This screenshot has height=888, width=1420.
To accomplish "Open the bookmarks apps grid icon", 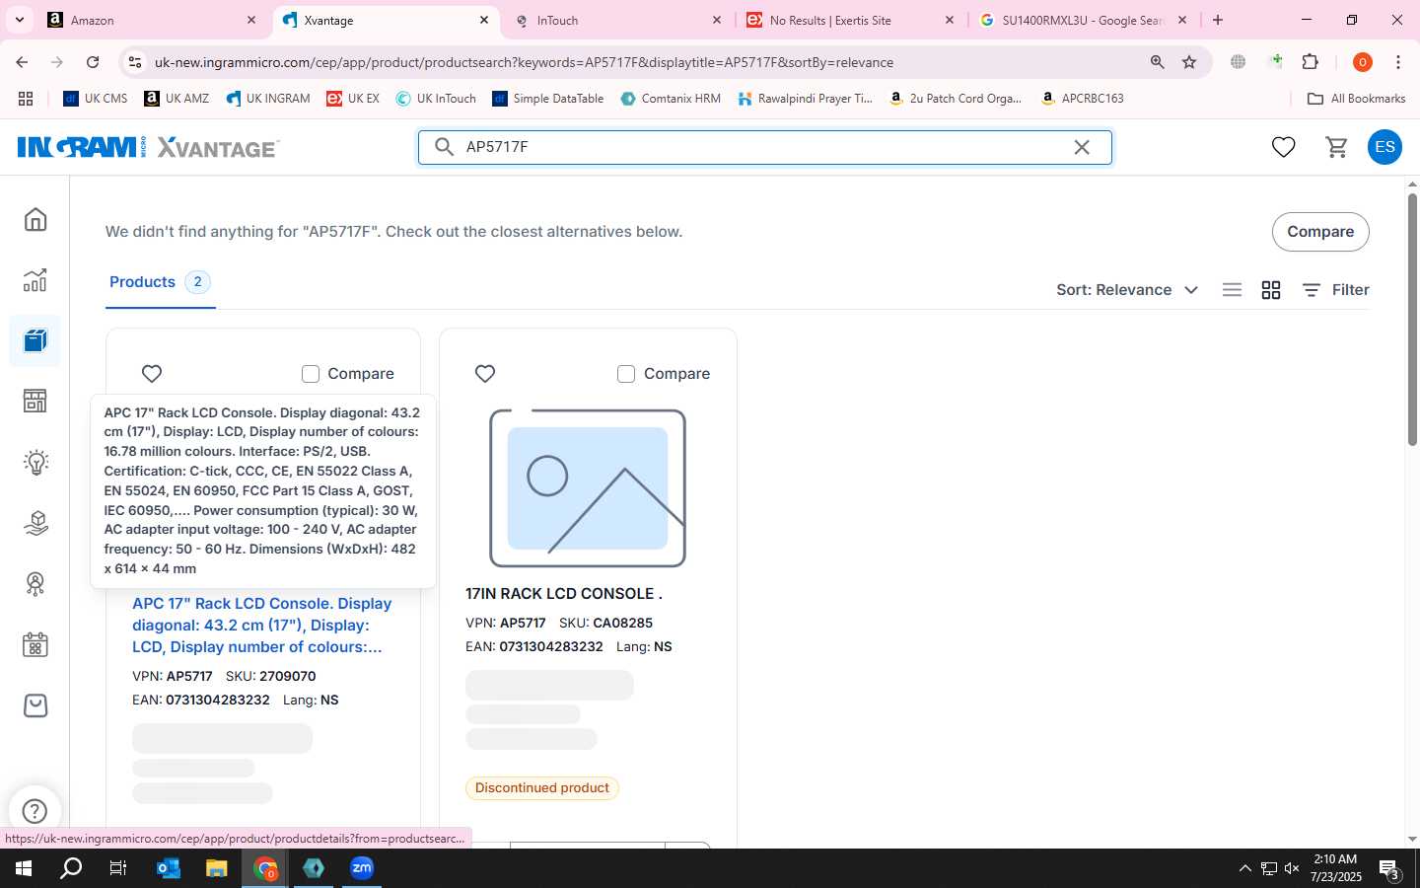I will coord(26,99).
